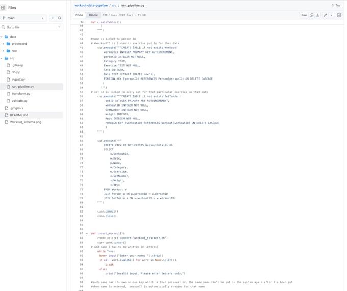
Task: Open more edit options dropdown arrow
Action: pyautogui.click(x=331, y=15)
